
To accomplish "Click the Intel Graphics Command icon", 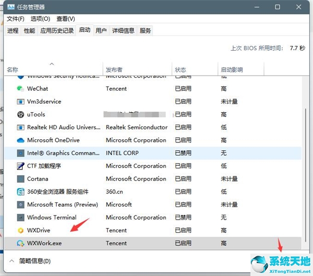I will (x=20, y=153).
